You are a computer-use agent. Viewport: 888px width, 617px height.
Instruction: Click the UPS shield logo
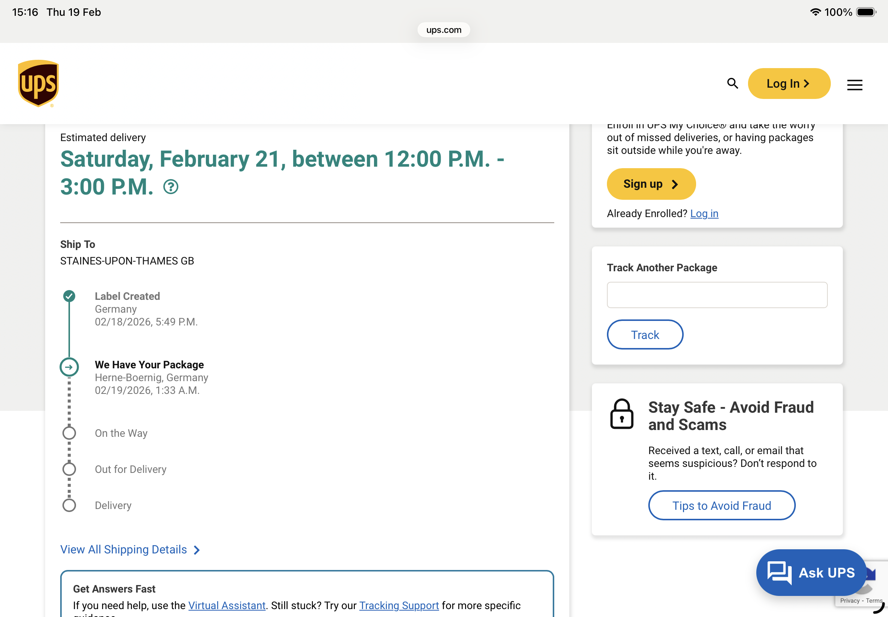[x=38, y=83]
